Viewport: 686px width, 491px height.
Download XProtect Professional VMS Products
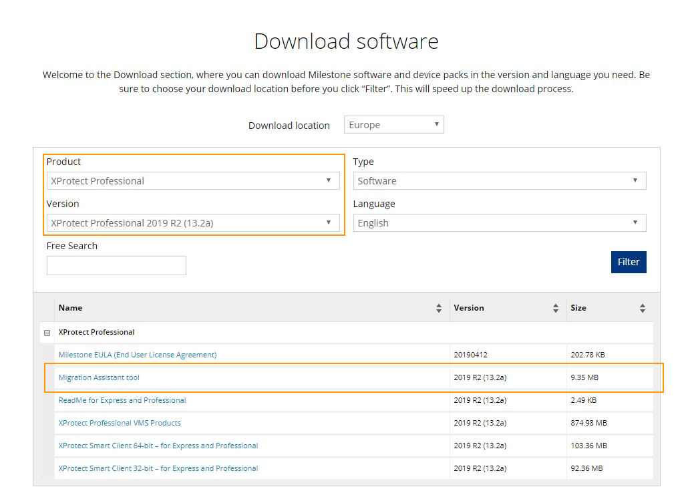tap(120, 423)
